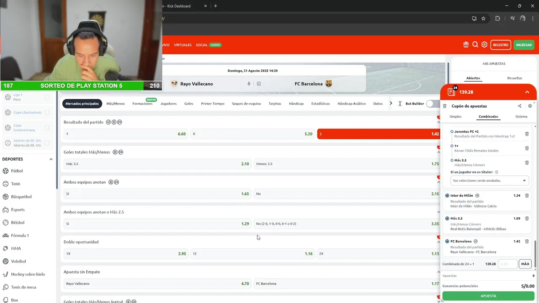Image resolution: width=539 pixels, height=303 pixels.
Task: Check the Copa Sudamericana checkbox
Action: 47,128
